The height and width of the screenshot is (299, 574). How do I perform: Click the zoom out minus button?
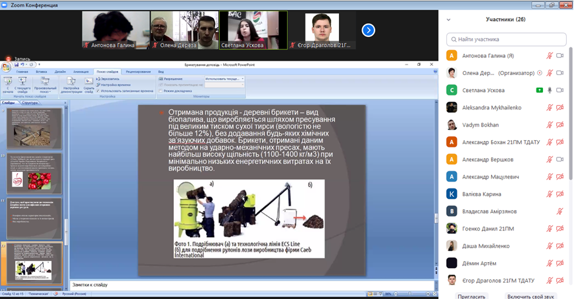click(x=396, y=294)
